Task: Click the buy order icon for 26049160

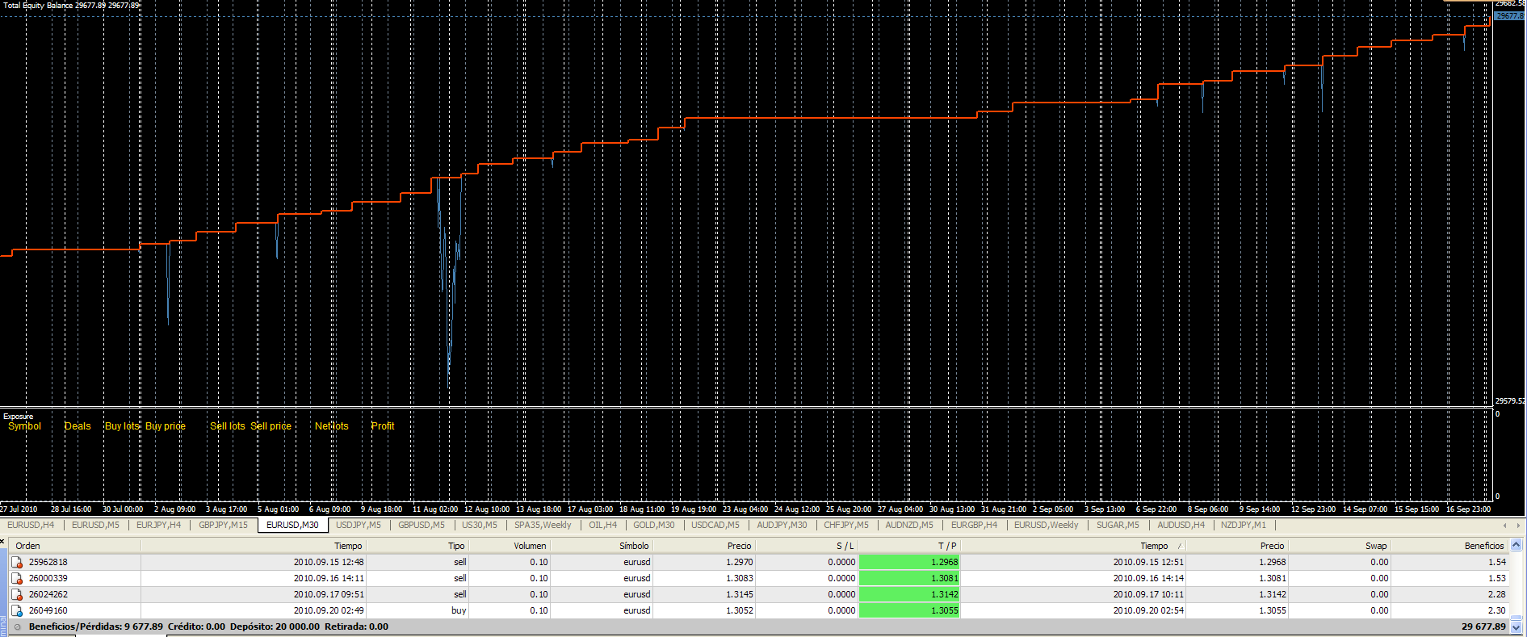Action: pos(17,610)
